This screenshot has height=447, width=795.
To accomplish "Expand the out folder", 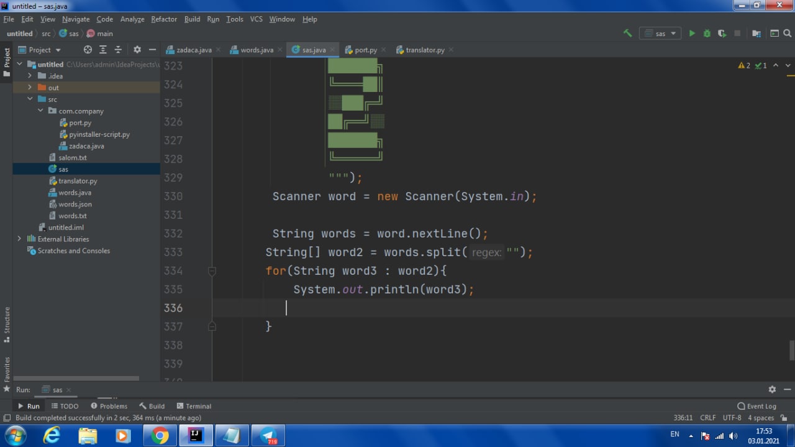I will 29,88.
